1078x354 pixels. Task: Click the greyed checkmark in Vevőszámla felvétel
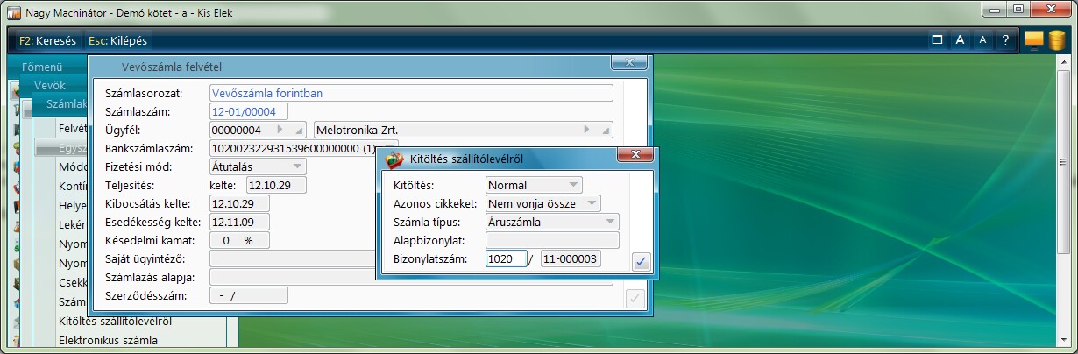tap(635, 298)
